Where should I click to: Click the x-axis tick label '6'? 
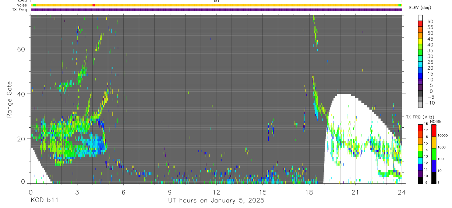(x=123, y=192)
